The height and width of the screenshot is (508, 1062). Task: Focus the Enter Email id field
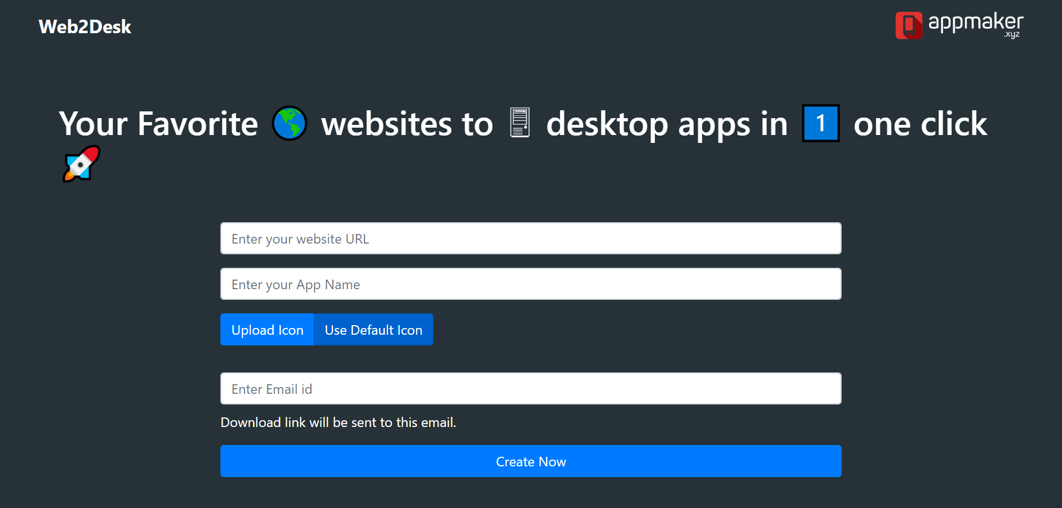point(531,389)
